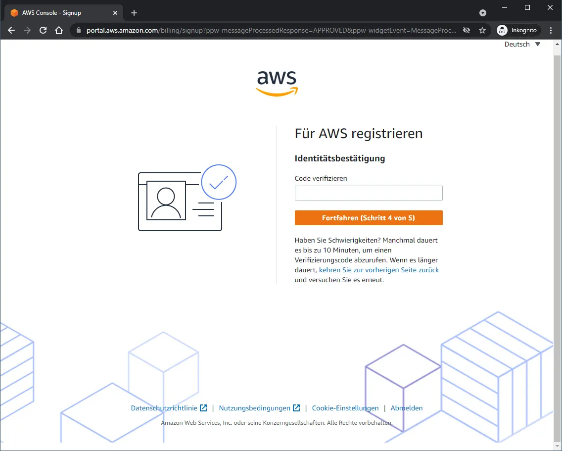Reload the AWS signup page
Image resolution: width=562 pixels, height=451 pixels.
pos(43,30)
